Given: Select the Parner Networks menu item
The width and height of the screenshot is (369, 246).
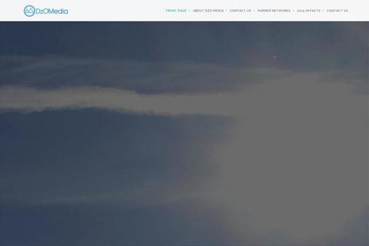Looking at the screenshot, I should [x=274, y=10].
